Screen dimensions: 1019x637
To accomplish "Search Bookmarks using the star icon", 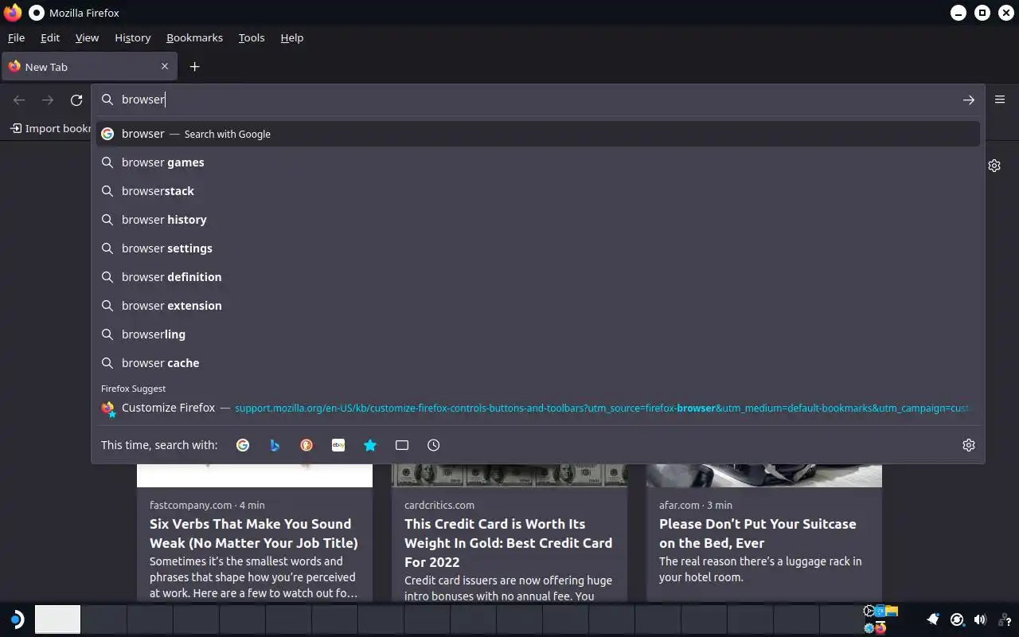I will 370,445.
